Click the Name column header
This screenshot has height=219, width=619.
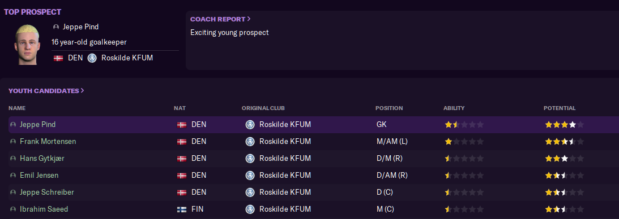[x=17, y=108]
